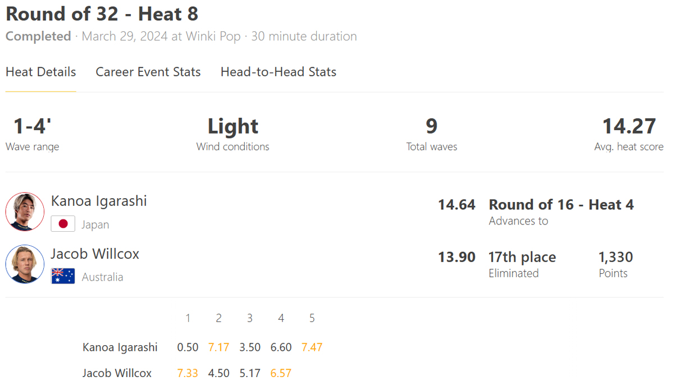Click Jacob Willcox's 13.90 heat total
The image size is (674, 390).
[457, 258]
